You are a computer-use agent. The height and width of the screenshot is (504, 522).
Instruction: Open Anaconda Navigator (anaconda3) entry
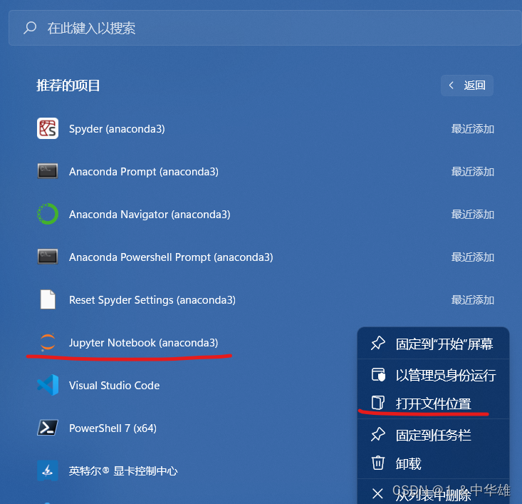[x=265, y=214]
